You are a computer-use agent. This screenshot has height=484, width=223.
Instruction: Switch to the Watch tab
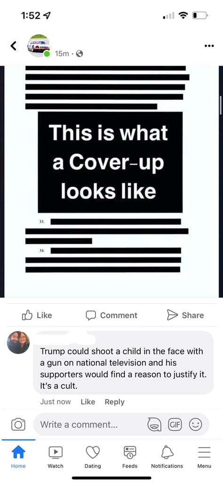point(56,457)
